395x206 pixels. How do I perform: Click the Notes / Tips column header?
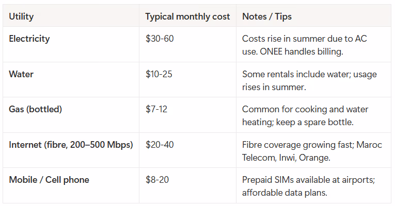(267, 16)
